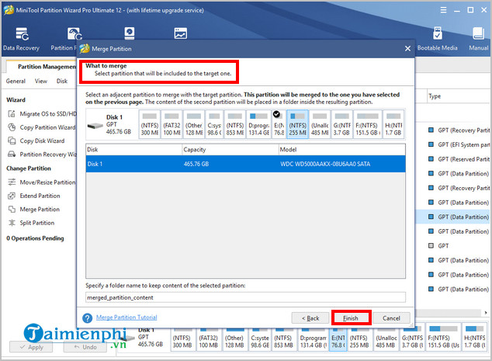Choose Merge Partition in sidebar

coord(33,209)
